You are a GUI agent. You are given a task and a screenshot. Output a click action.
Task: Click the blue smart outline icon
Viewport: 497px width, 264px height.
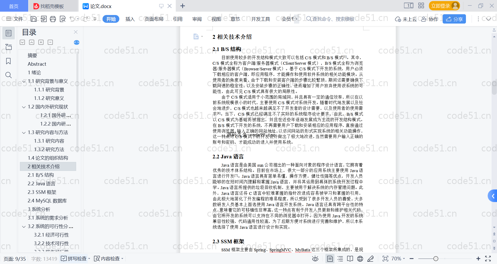pyautogui.click(x=77, y=42)
